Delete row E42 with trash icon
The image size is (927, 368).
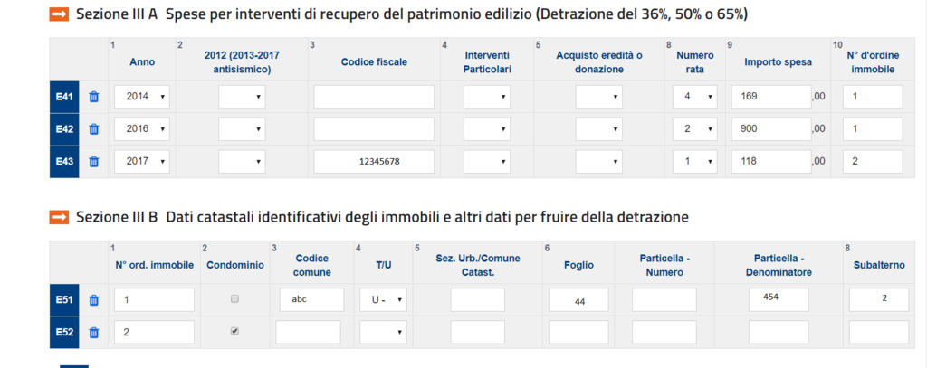coord(93,128)
